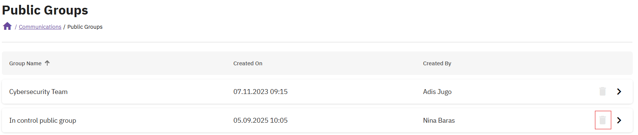
Task: Click the slash separator after home icon
Action: [16, 27]
